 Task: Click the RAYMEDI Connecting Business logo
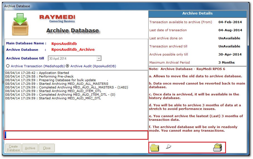click(57, 19)
